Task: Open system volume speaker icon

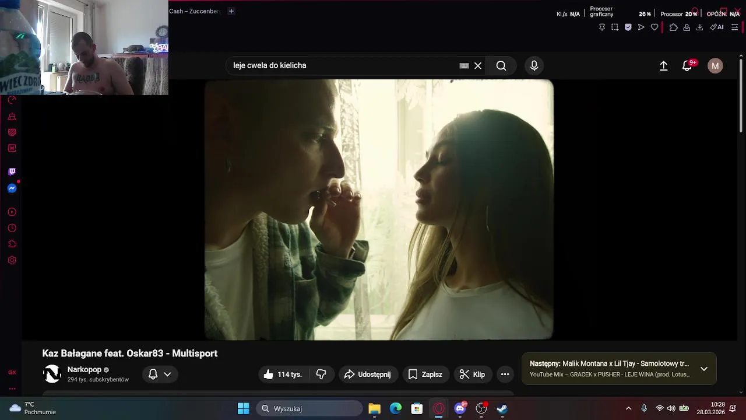Action: (x=671, y=408)
